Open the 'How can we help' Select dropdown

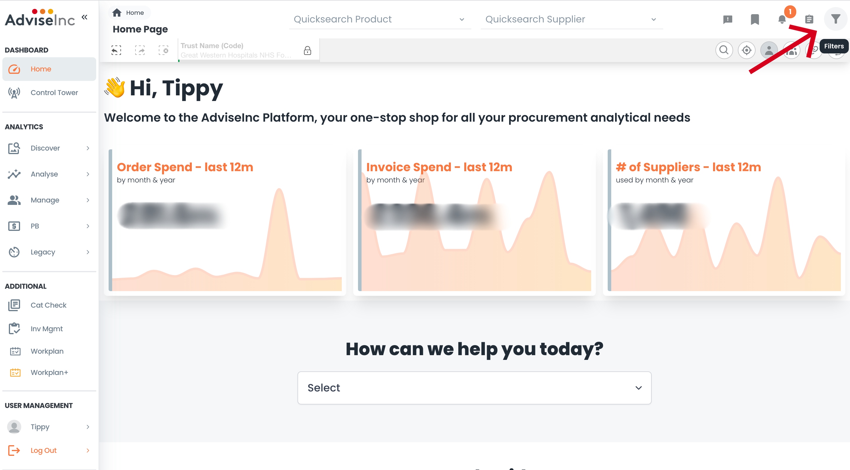pyautogui.click(x=474, y=388)
